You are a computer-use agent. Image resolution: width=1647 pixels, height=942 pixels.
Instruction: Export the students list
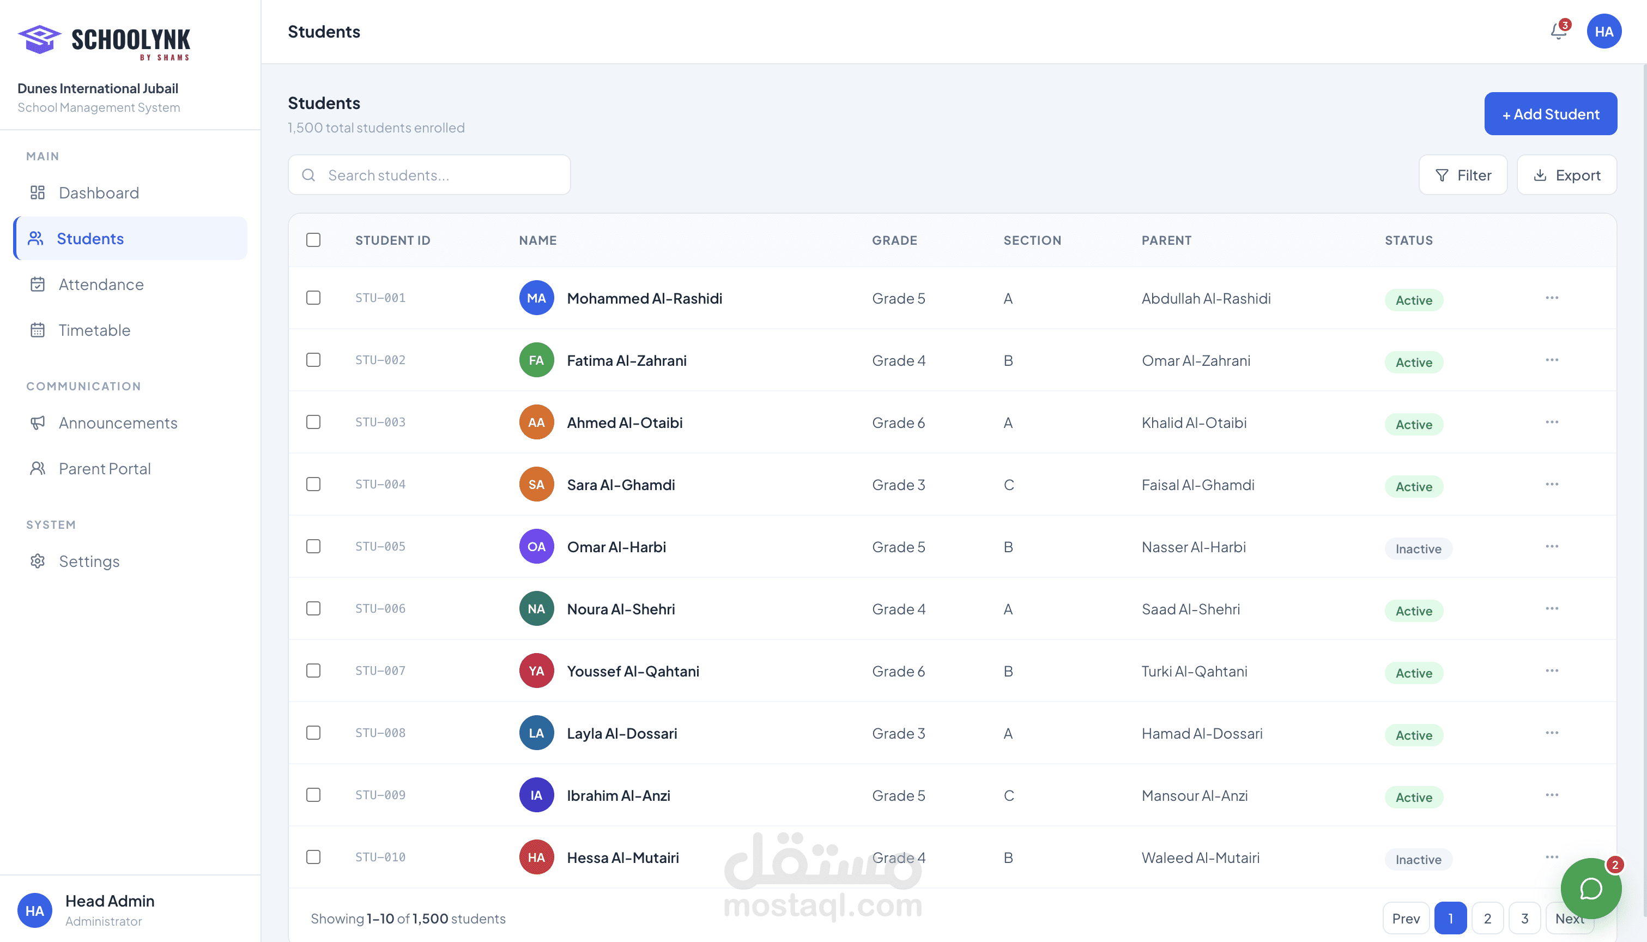pyautogui.click(x=1566, y=174)
